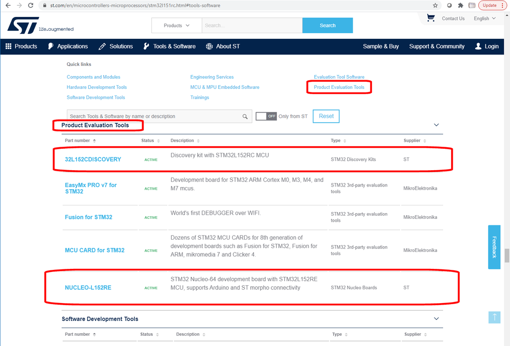
Task: Click the magnifier icon in tools search
Action: click(245, 117)
